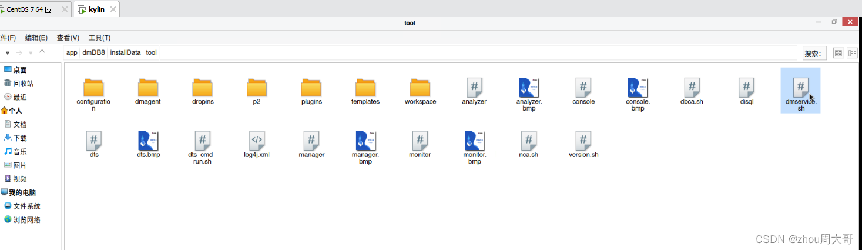Open 浏览网络 in the sidebar
The image size is (862, 250).
coord(23,219)
